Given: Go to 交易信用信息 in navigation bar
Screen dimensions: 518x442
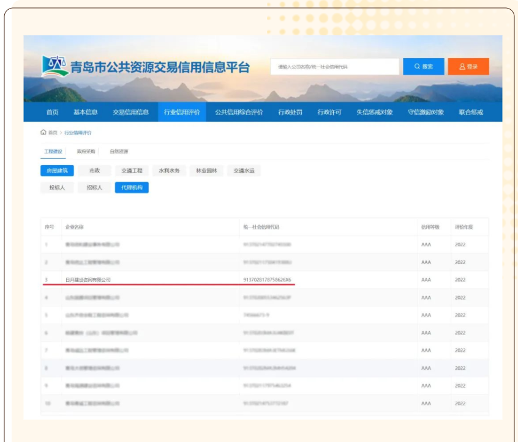Looking at the screenshot, I should pos(130,112).
